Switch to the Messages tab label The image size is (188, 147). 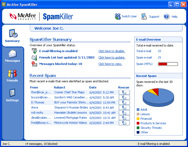coord(12,61)
